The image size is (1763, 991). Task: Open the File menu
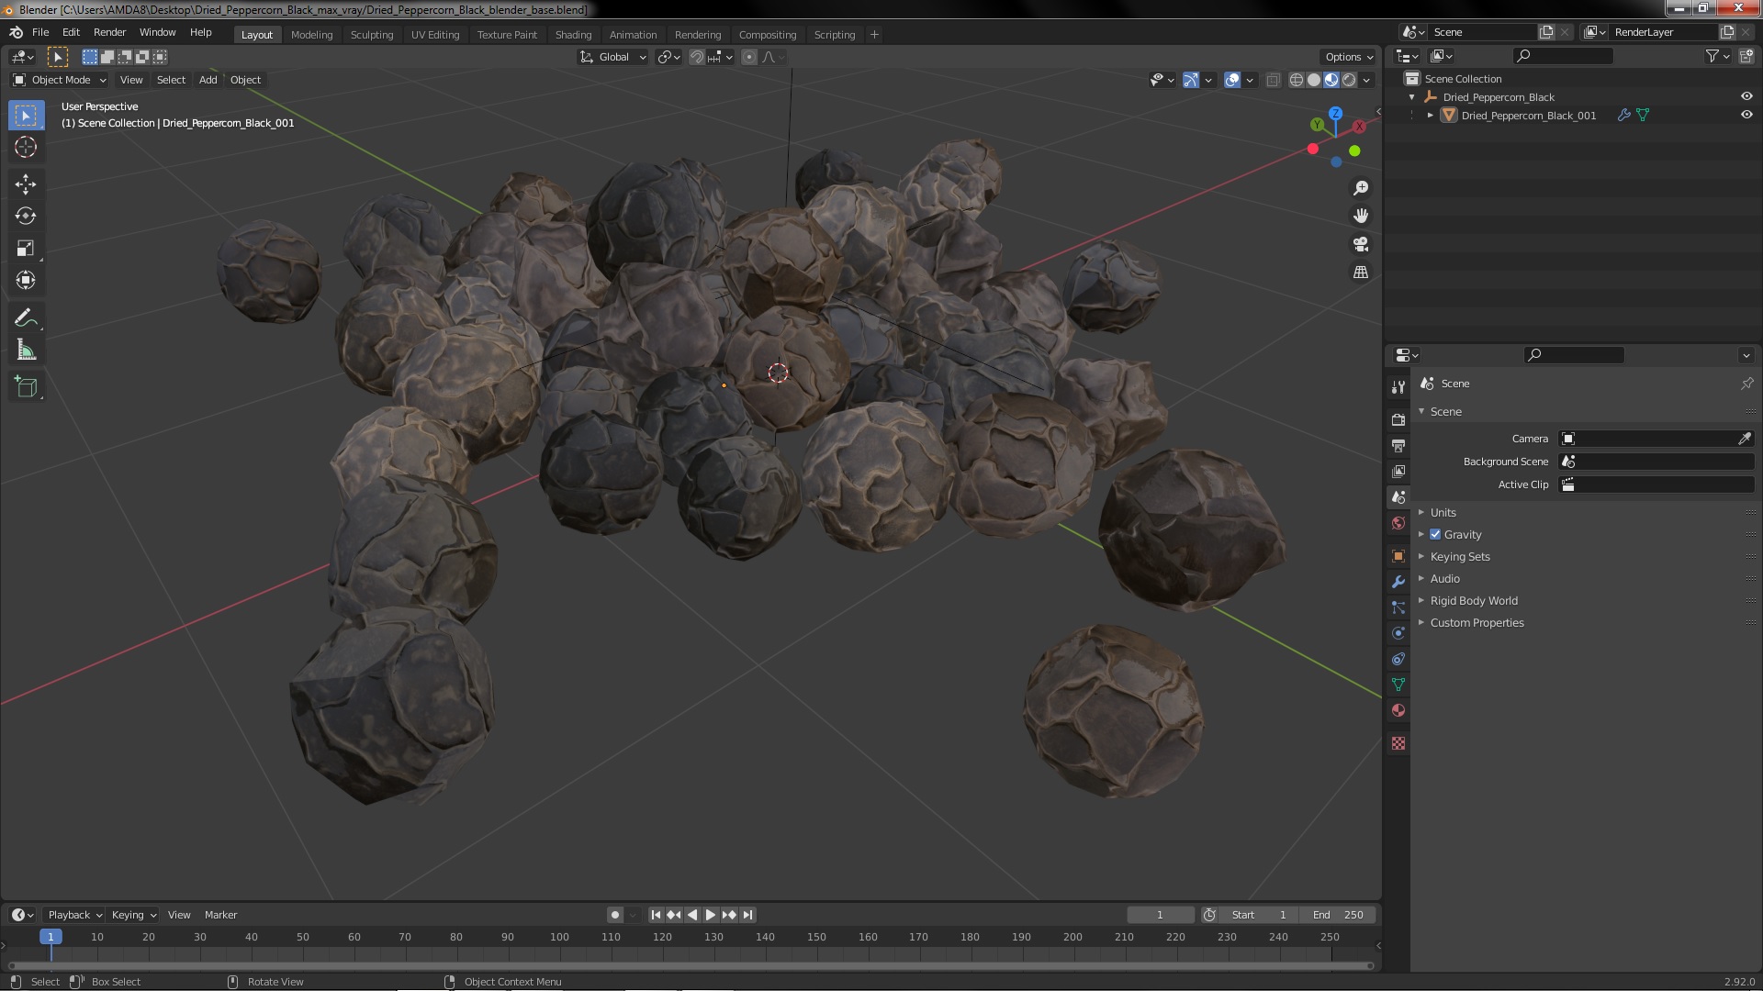40,32
